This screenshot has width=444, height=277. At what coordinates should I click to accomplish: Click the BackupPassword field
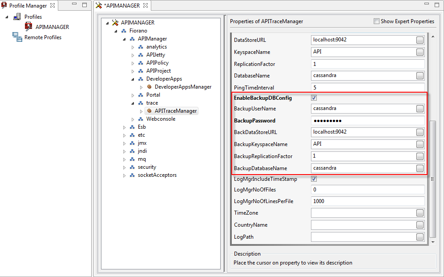[x=367, y=121]
